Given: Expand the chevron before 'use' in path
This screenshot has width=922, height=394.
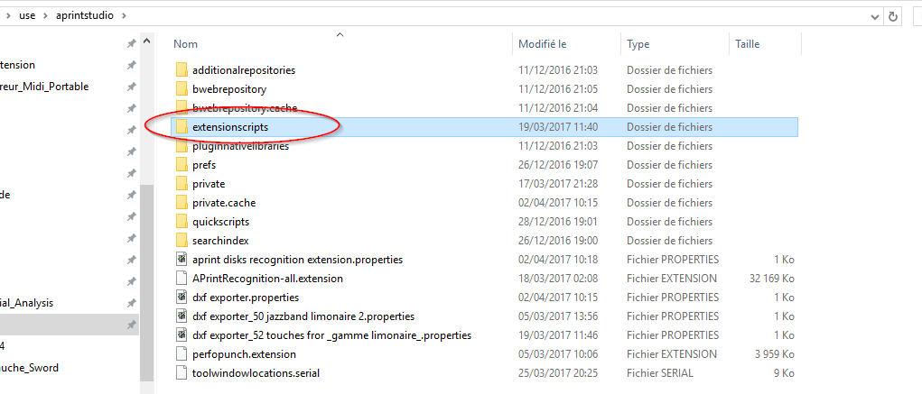Looking at the screenshot, I should [10, 16].
